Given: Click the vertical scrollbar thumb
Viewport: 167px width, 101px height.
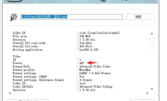Looking at the screenshot, I should click(152, 44).
